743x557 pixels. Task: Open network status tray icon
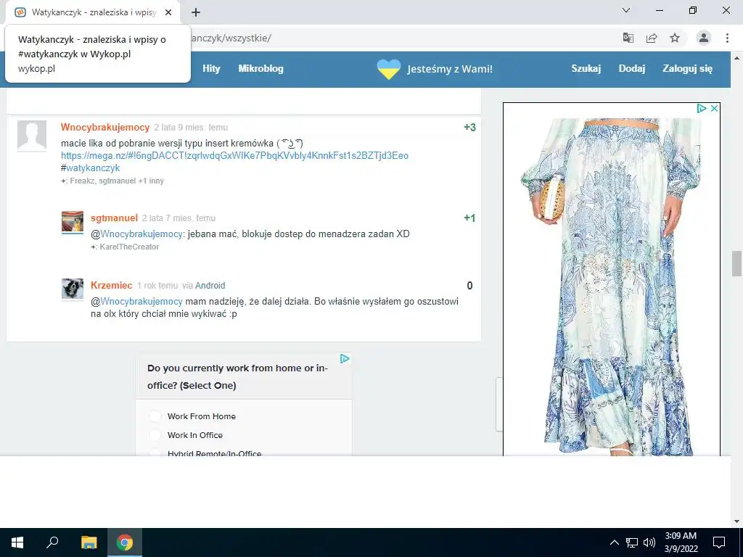pos(632,542)
